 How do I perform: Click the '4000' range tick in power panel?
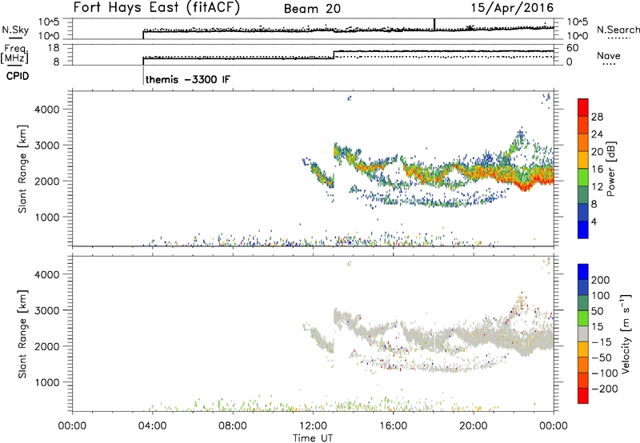(x=46, y=110)
